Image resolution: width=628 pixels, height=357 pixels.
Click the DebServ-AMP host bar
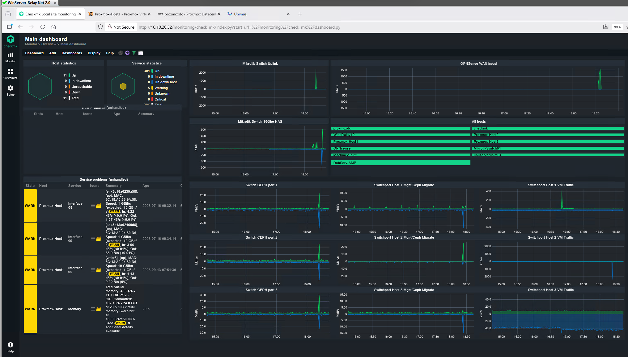click(x=401, y=163)
